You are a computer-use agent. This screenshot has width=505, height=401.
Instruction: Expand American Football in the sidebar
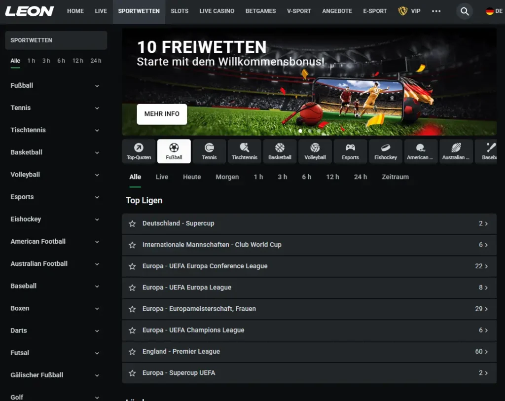[97, 242]
